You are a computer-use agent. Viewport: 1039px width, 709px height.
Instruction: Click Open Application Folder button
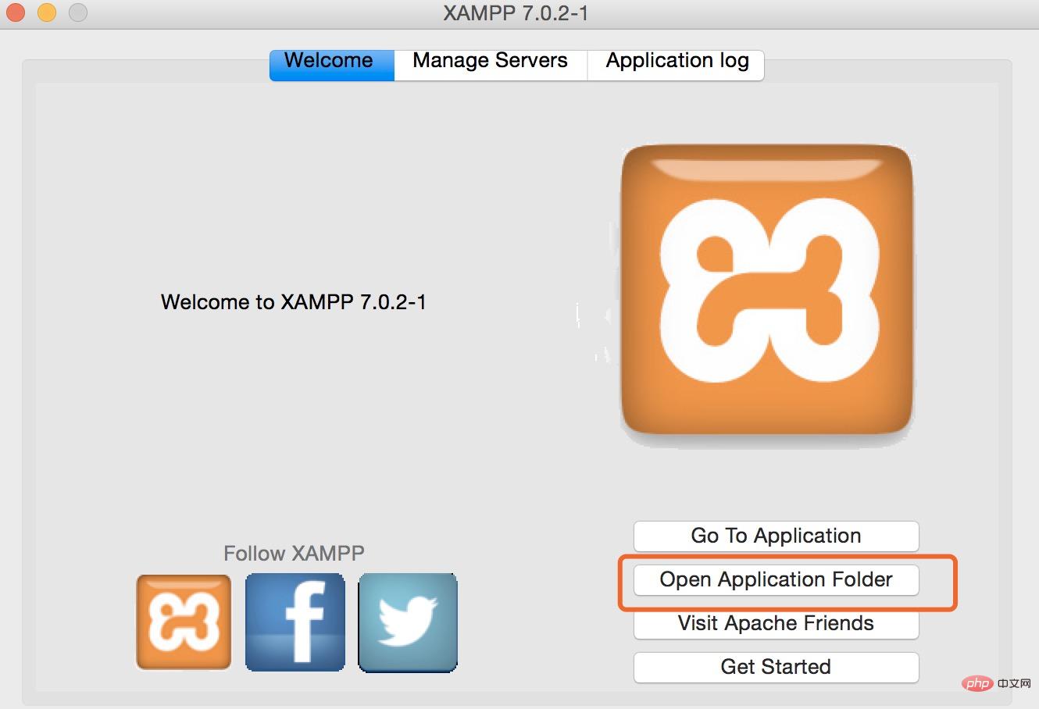point(776,579)
